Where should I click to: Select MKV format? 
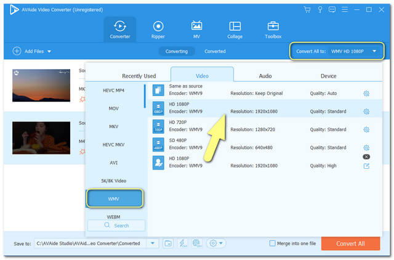point(113,126)
